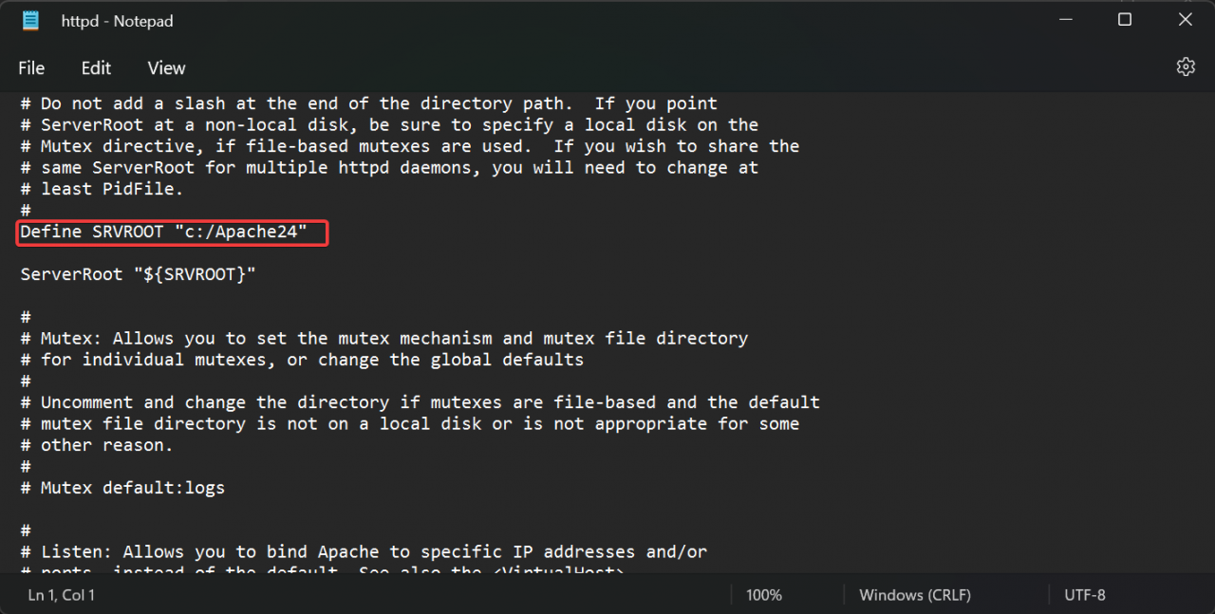Viewport: 1215px width, 614px height.
Task: Click the UTF-8 encoding indicator
Action: (1085, 595)
